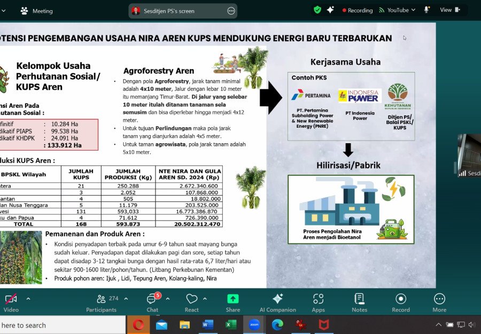
Task: Click the Meeting info icon in top bar
Action: point(24,11)
